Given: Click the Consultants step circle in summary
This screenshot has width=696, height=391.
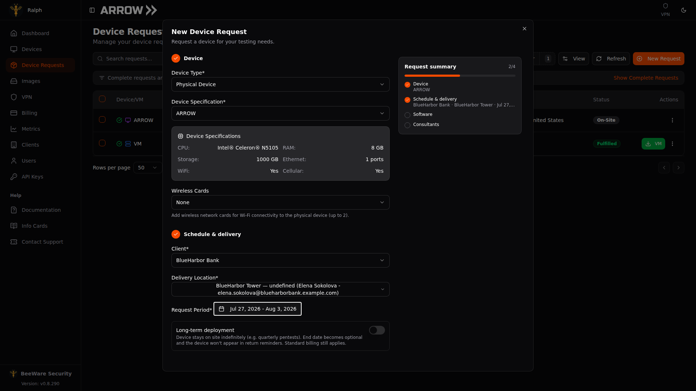Looking at the screenshot, I should [407, 125].
